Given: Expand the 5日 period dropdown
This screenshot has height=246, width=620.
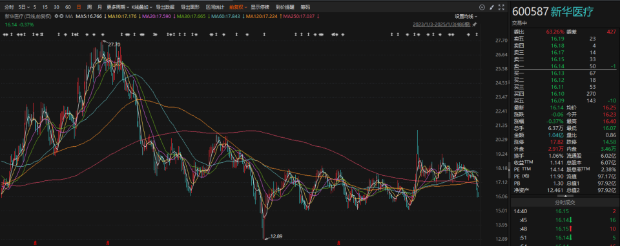Looking at the screenshot, I should pos(24,7).
